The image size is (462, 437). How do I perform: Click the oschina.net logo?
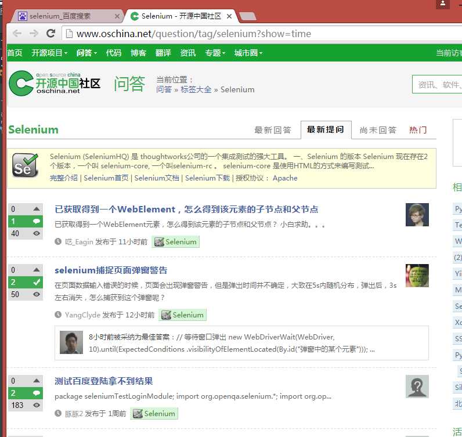click(x=55, y=83)
